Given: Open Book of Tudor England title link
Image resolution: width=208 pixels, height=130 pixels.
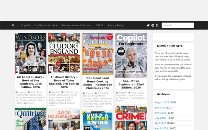Looking at the screenshot, I should 64,82.
